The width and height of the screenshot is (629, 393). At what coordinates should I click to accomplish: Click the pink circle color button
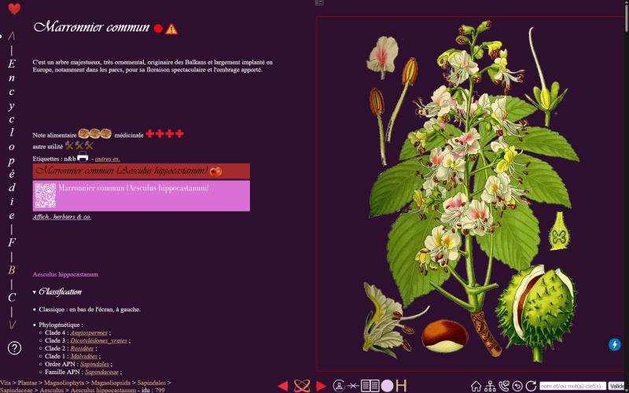[x=387, y=386]
